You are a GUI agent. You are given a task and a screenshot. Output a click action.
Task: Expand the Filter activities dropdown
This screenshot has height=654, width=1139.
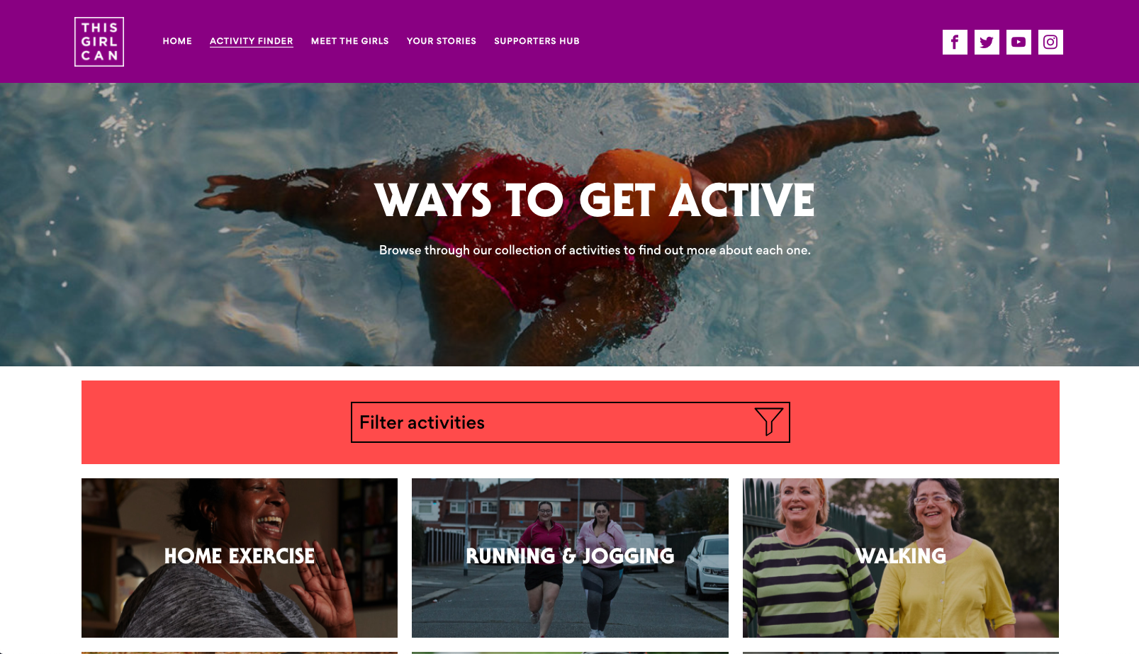[x=571, y=422]
